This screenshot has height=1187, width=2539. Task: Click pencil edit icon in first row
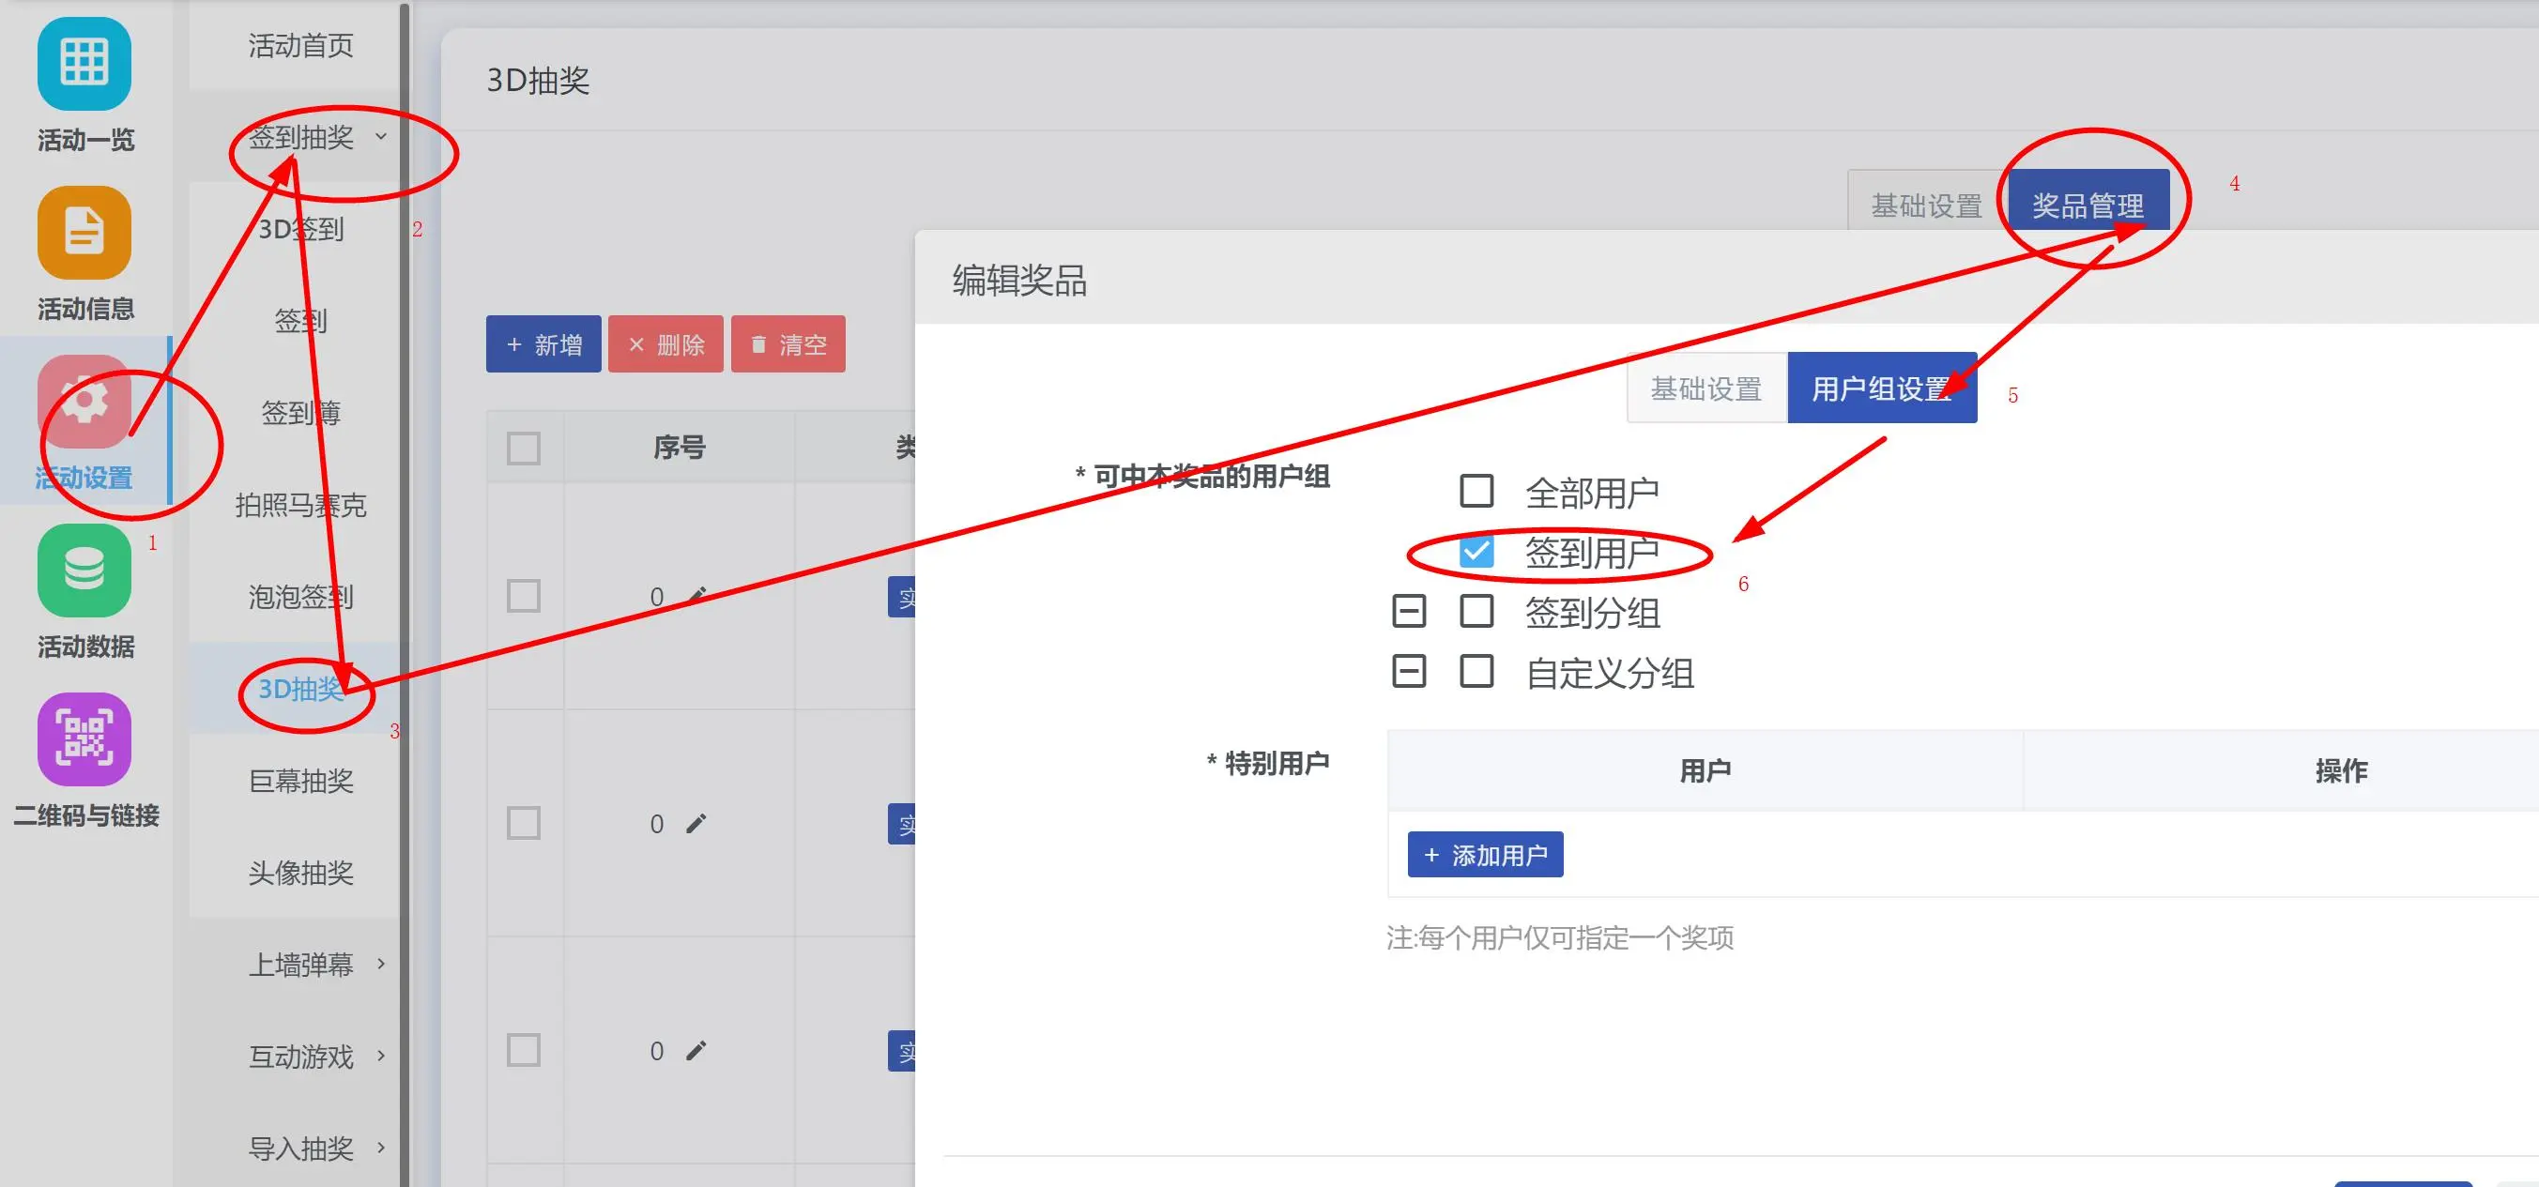point(696,595)
